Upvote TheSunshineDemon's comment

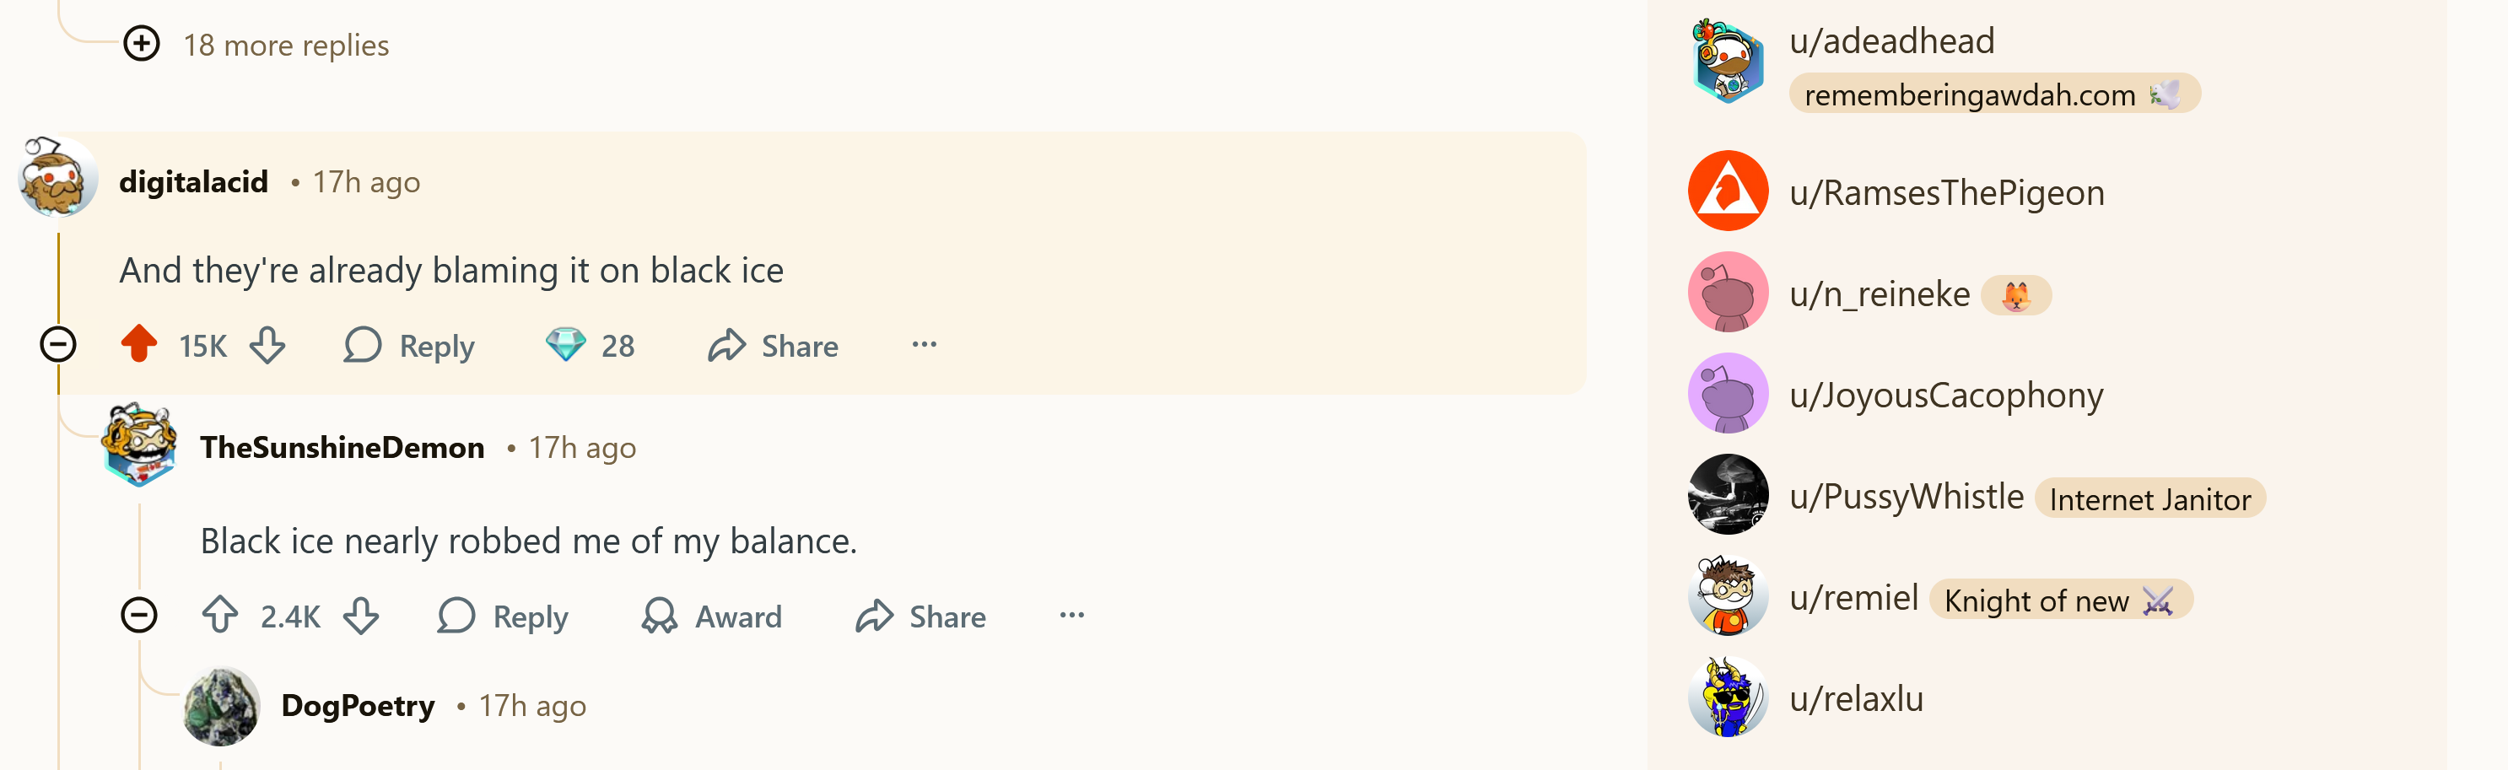pos(220,615)
